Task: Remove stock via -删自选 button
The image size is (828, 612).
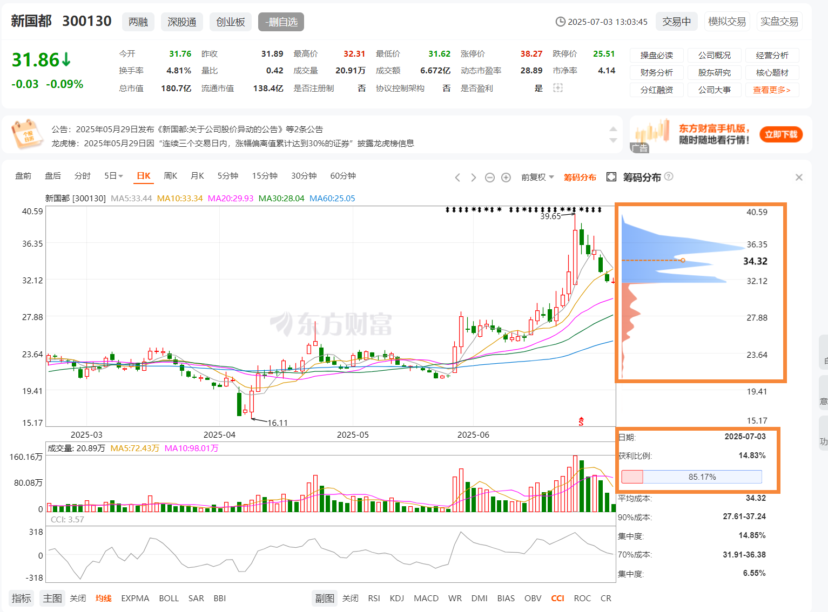Action: point(281,22)
